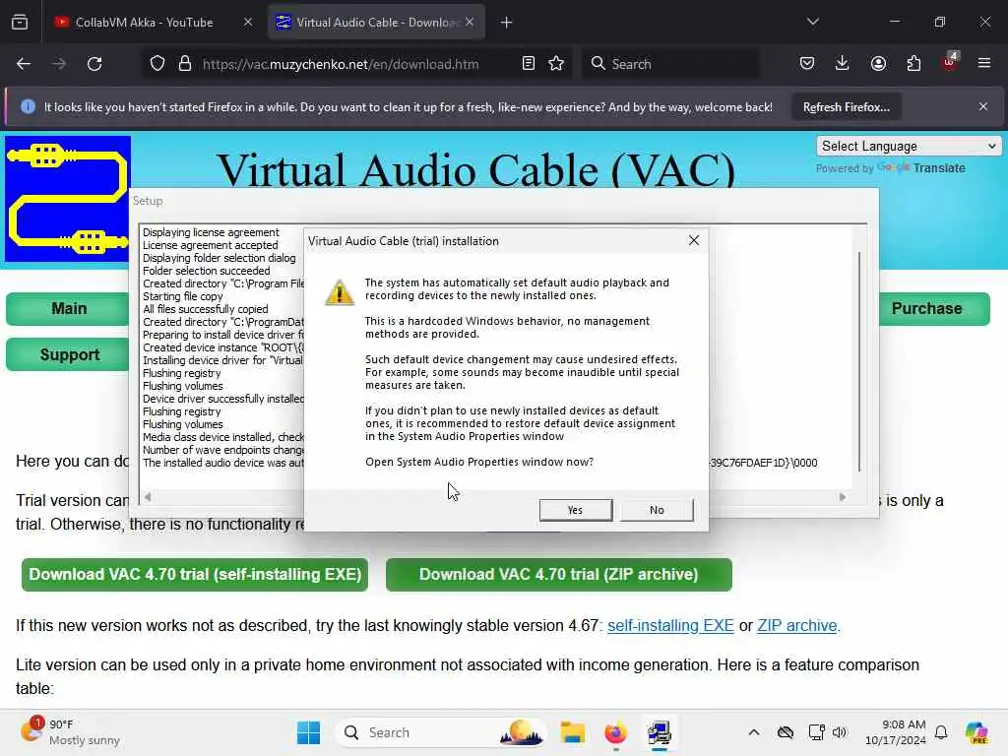Open tracking protection shield icon
This screenshot has width=1008, height=756.
(x=157, y=64)
